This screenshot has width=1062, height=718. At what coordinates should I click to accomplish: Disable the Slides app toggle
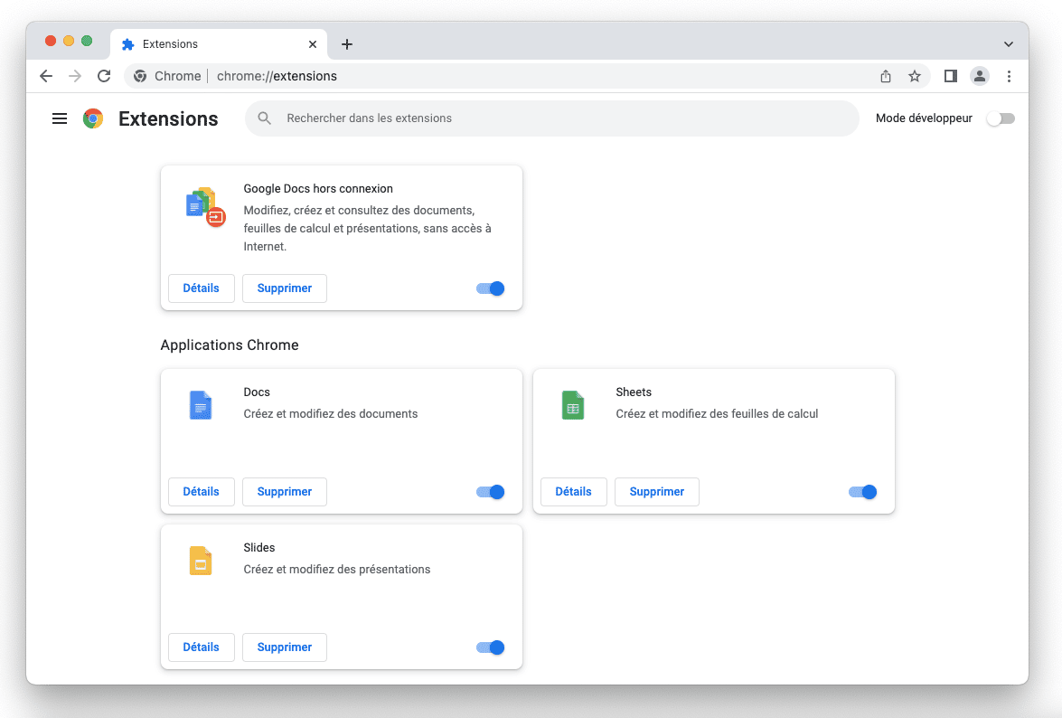point(491,647)
